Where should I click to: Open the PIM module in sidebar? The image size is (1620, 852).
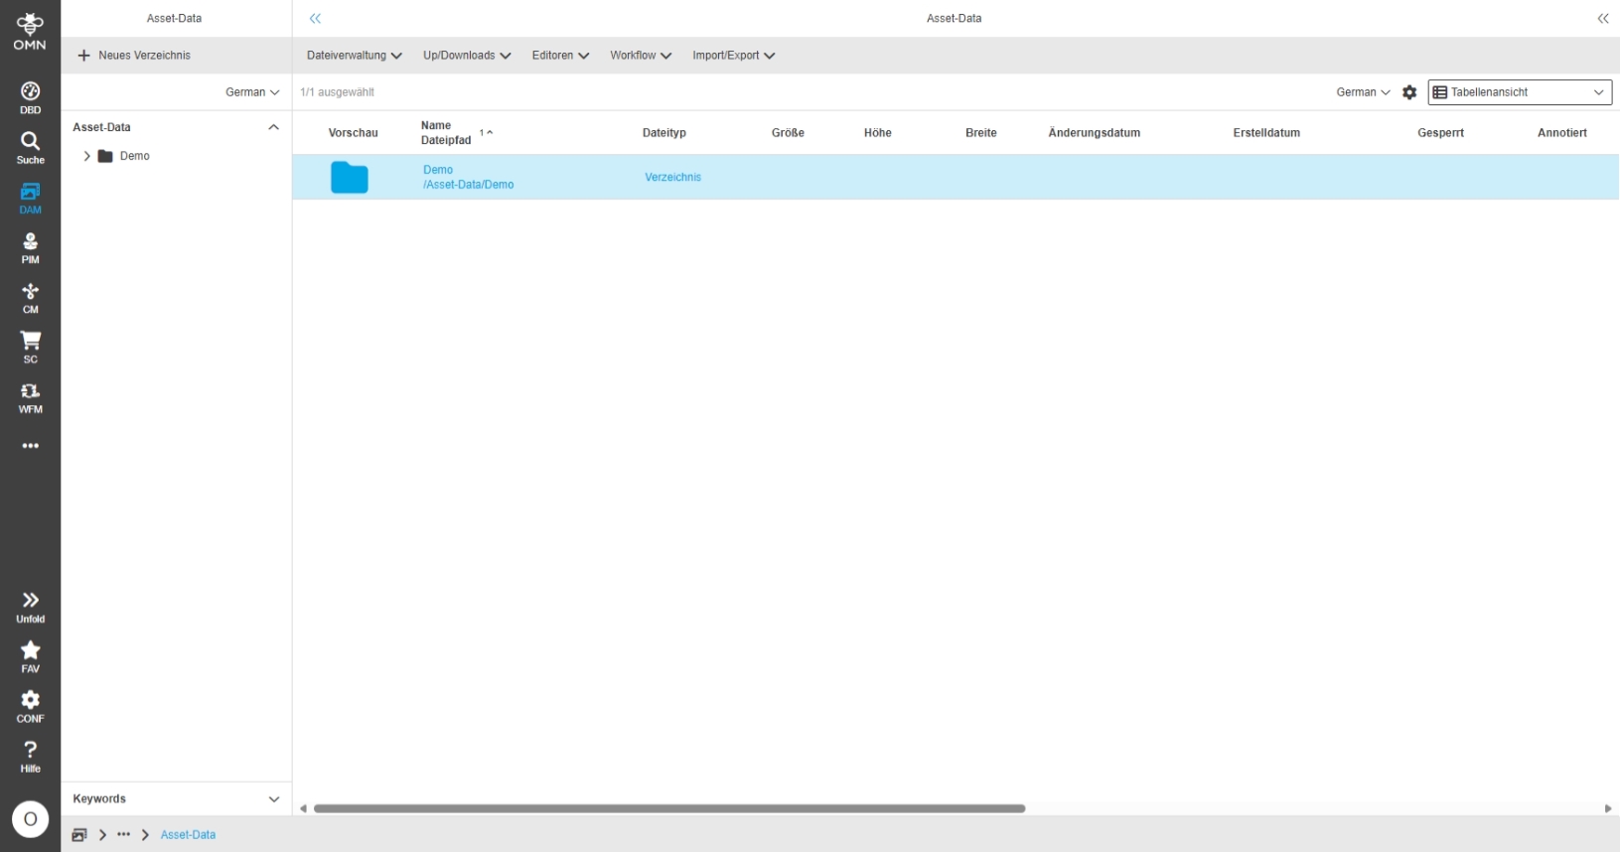pos(30,247)
